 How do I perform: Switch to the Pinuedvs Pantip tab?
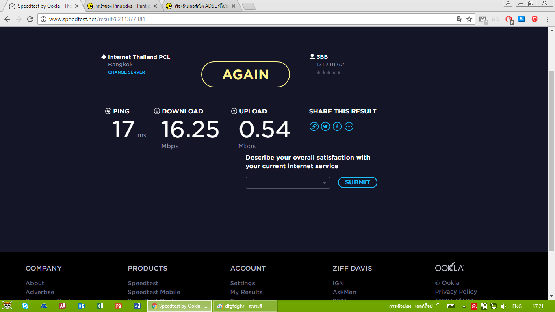point(122,6)
